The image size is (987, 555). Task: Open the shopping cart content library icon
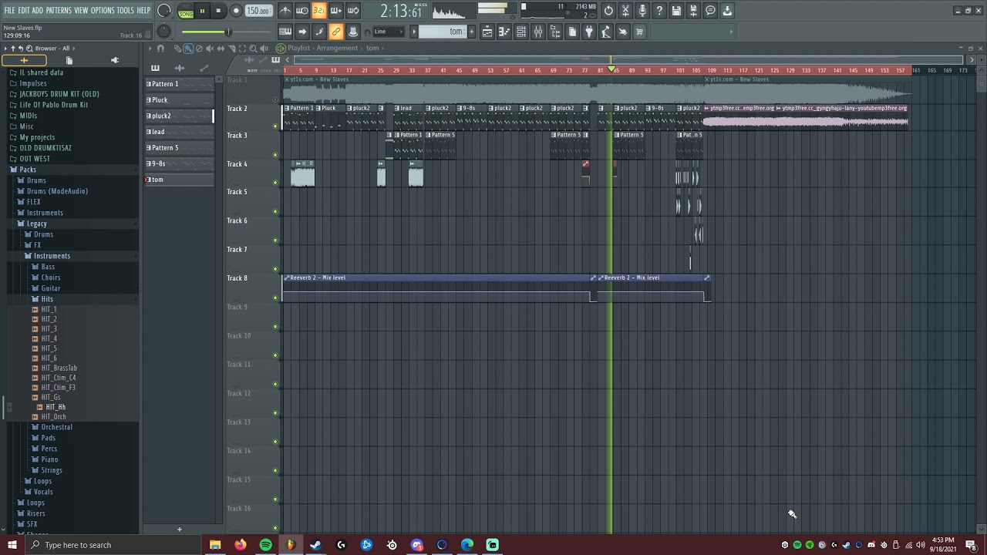(x=639, y=32)
